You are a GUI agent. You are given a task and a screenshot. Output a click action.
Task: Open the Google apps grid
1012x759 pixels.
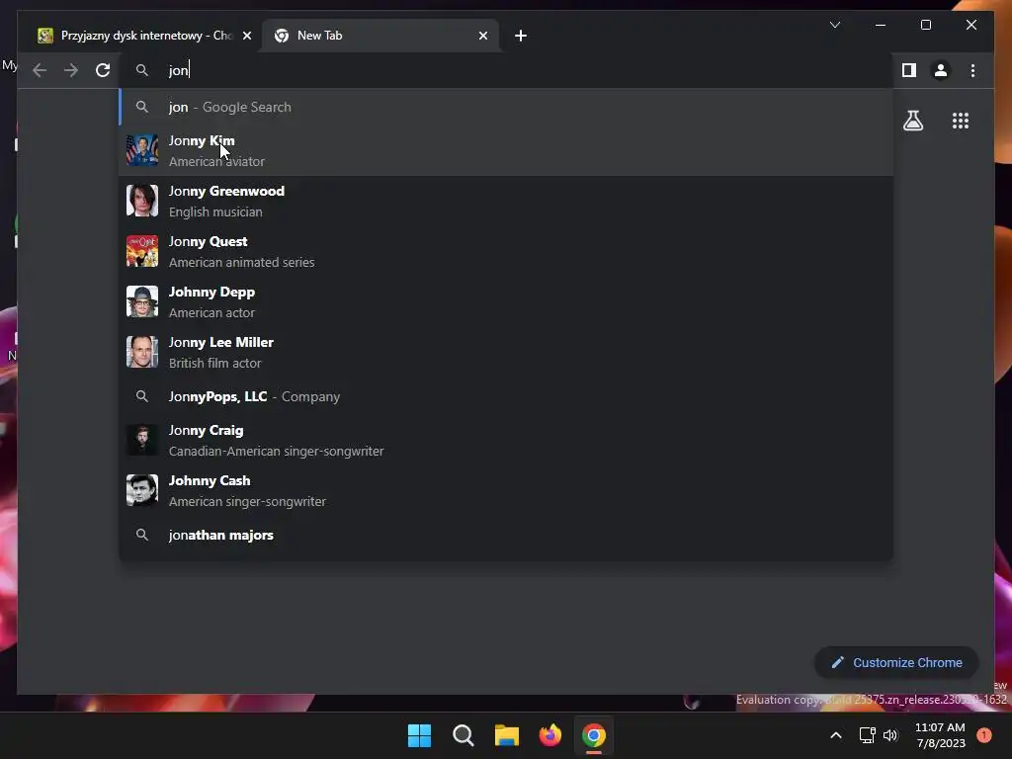(x=961, y=121)
